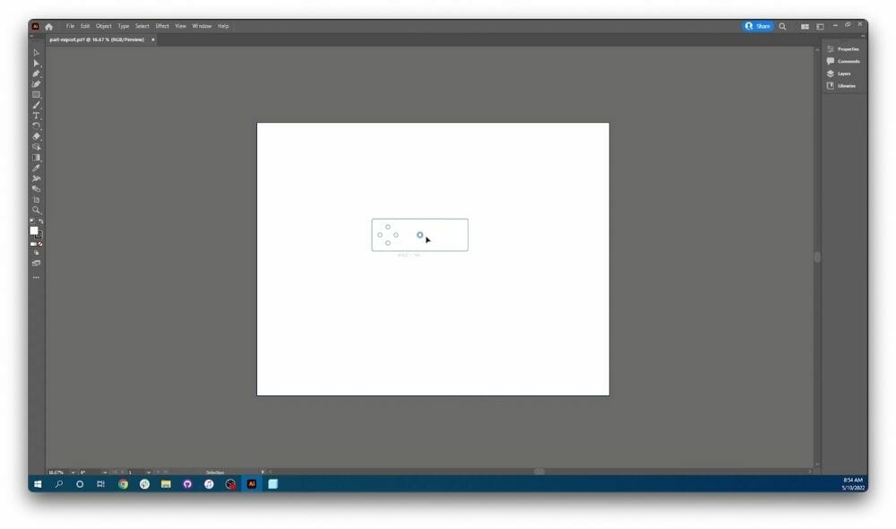Choose the Zoom tool
The width and height of the screenshot is (896, 529).
[36, 210]
